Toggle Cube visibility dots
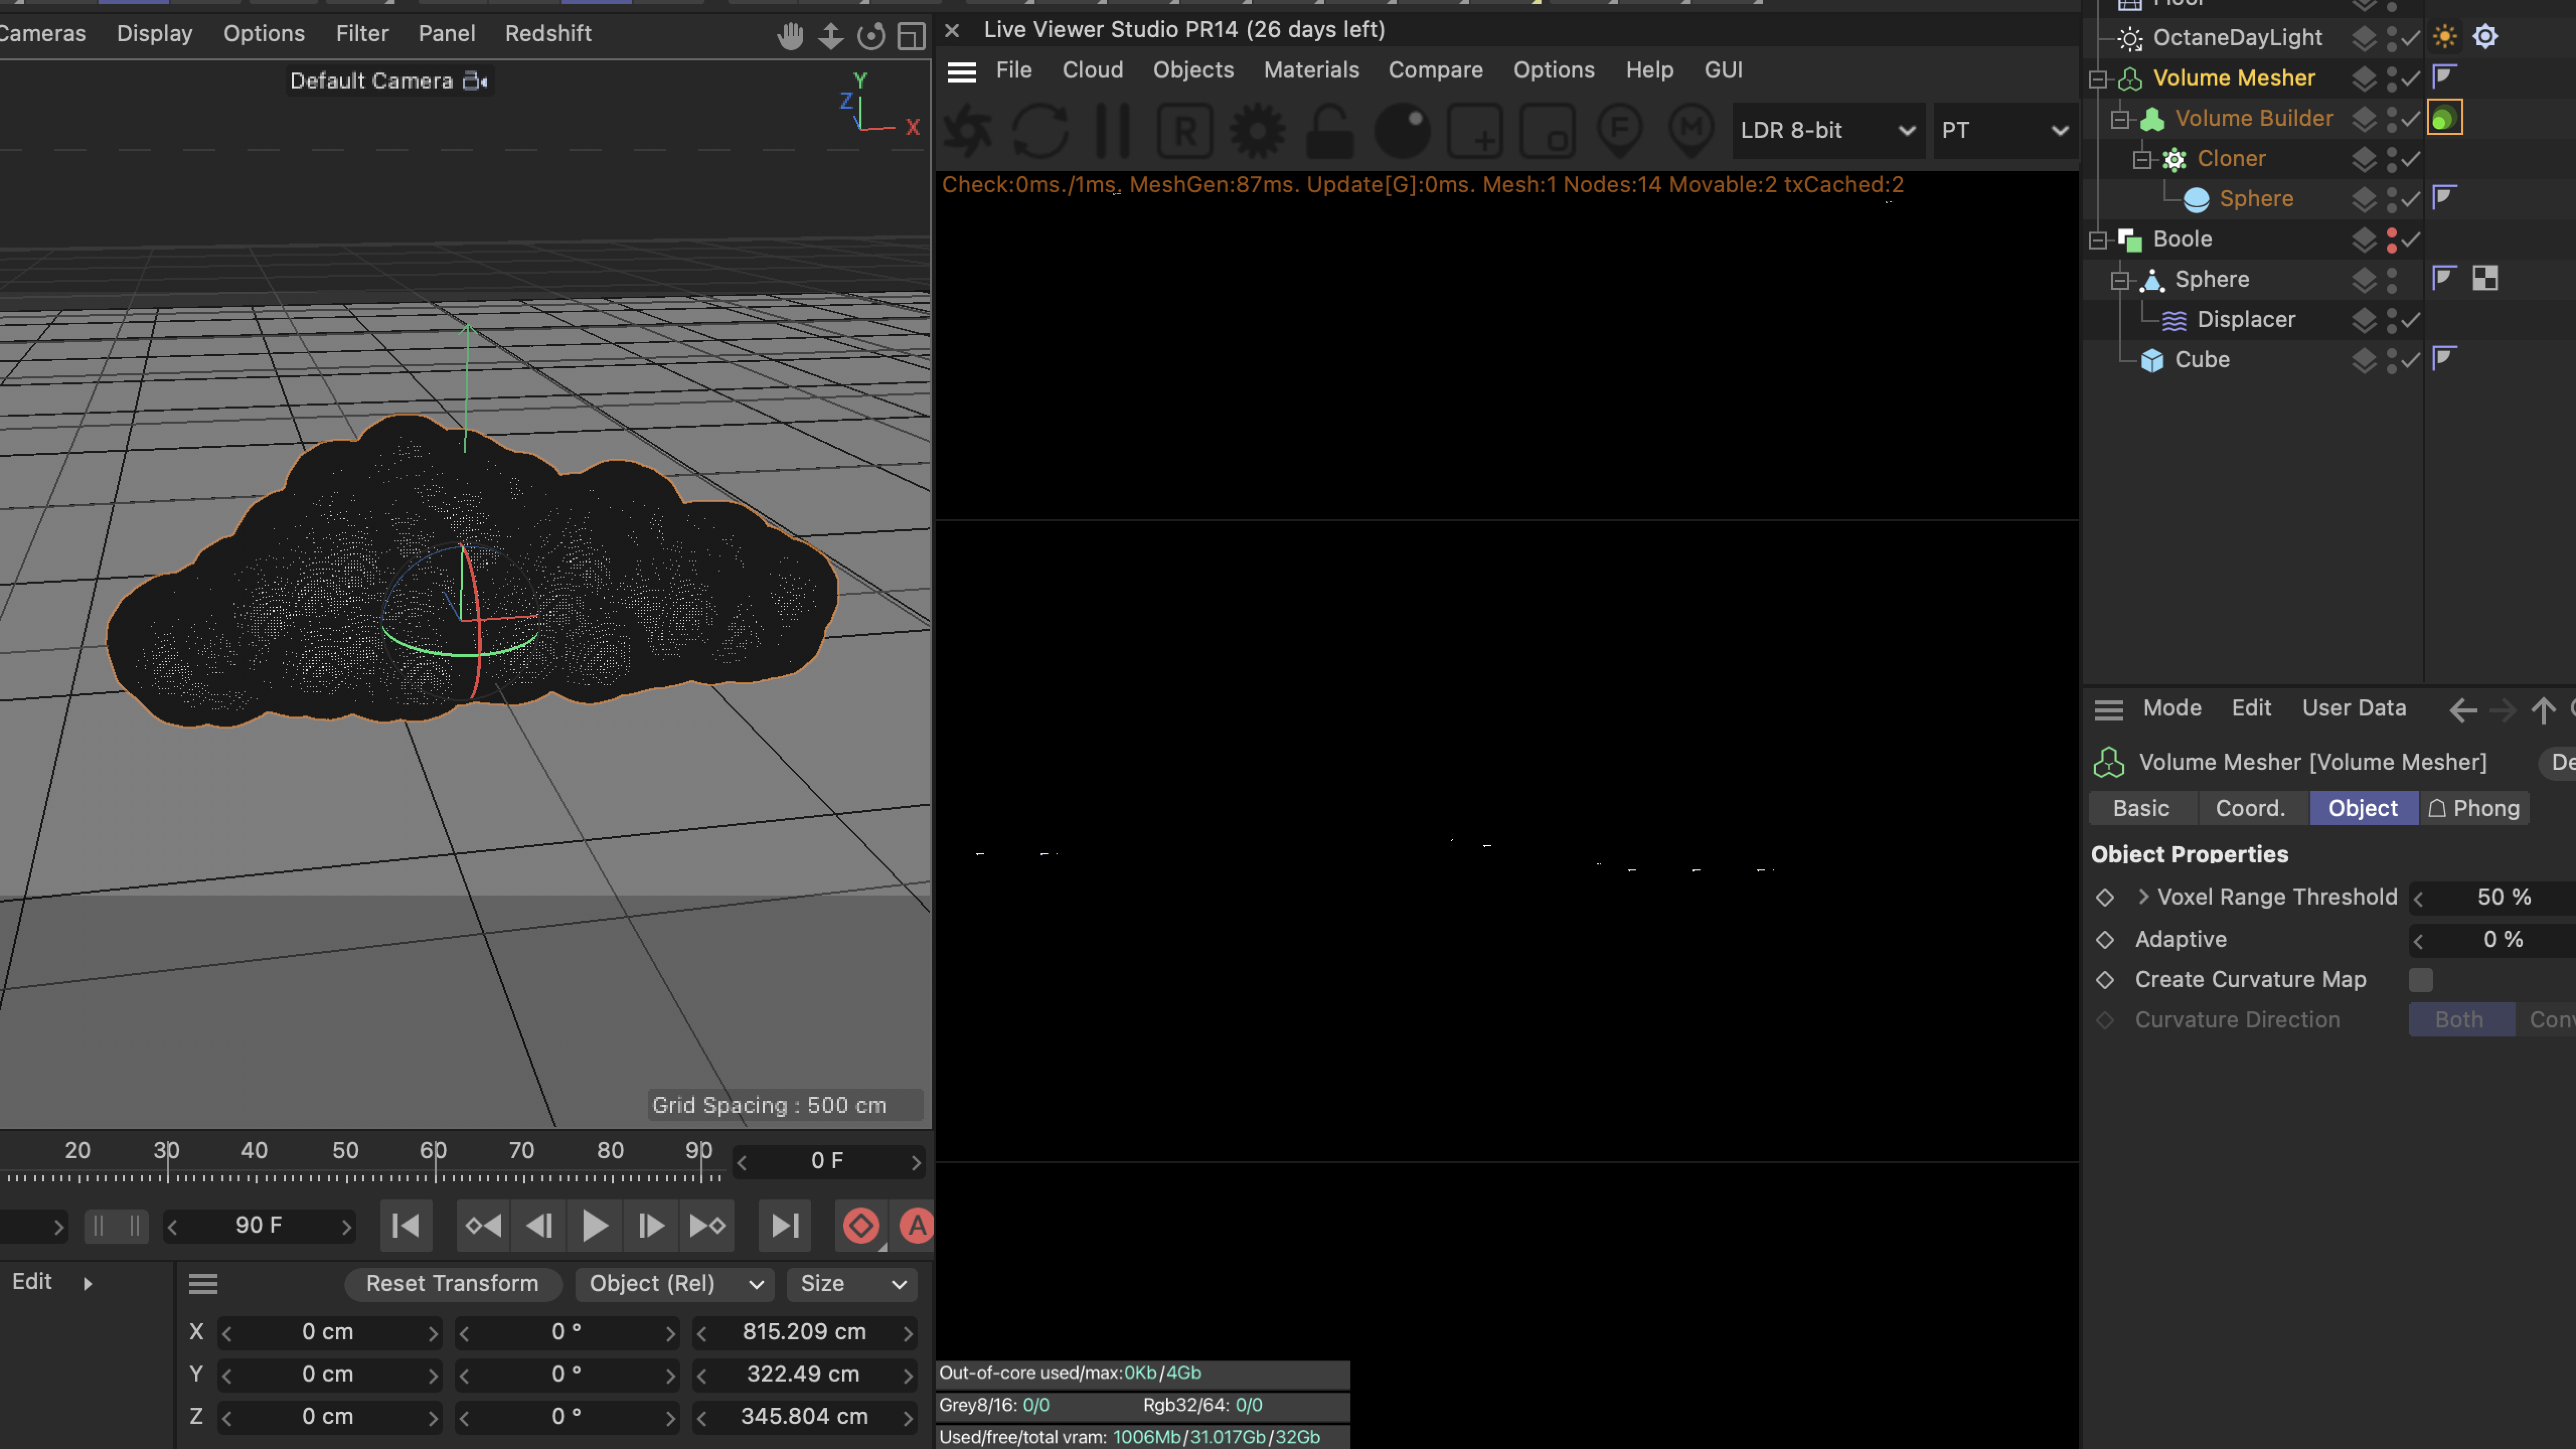Screen dimensions: 2576x1449 tap(2391, 360)
